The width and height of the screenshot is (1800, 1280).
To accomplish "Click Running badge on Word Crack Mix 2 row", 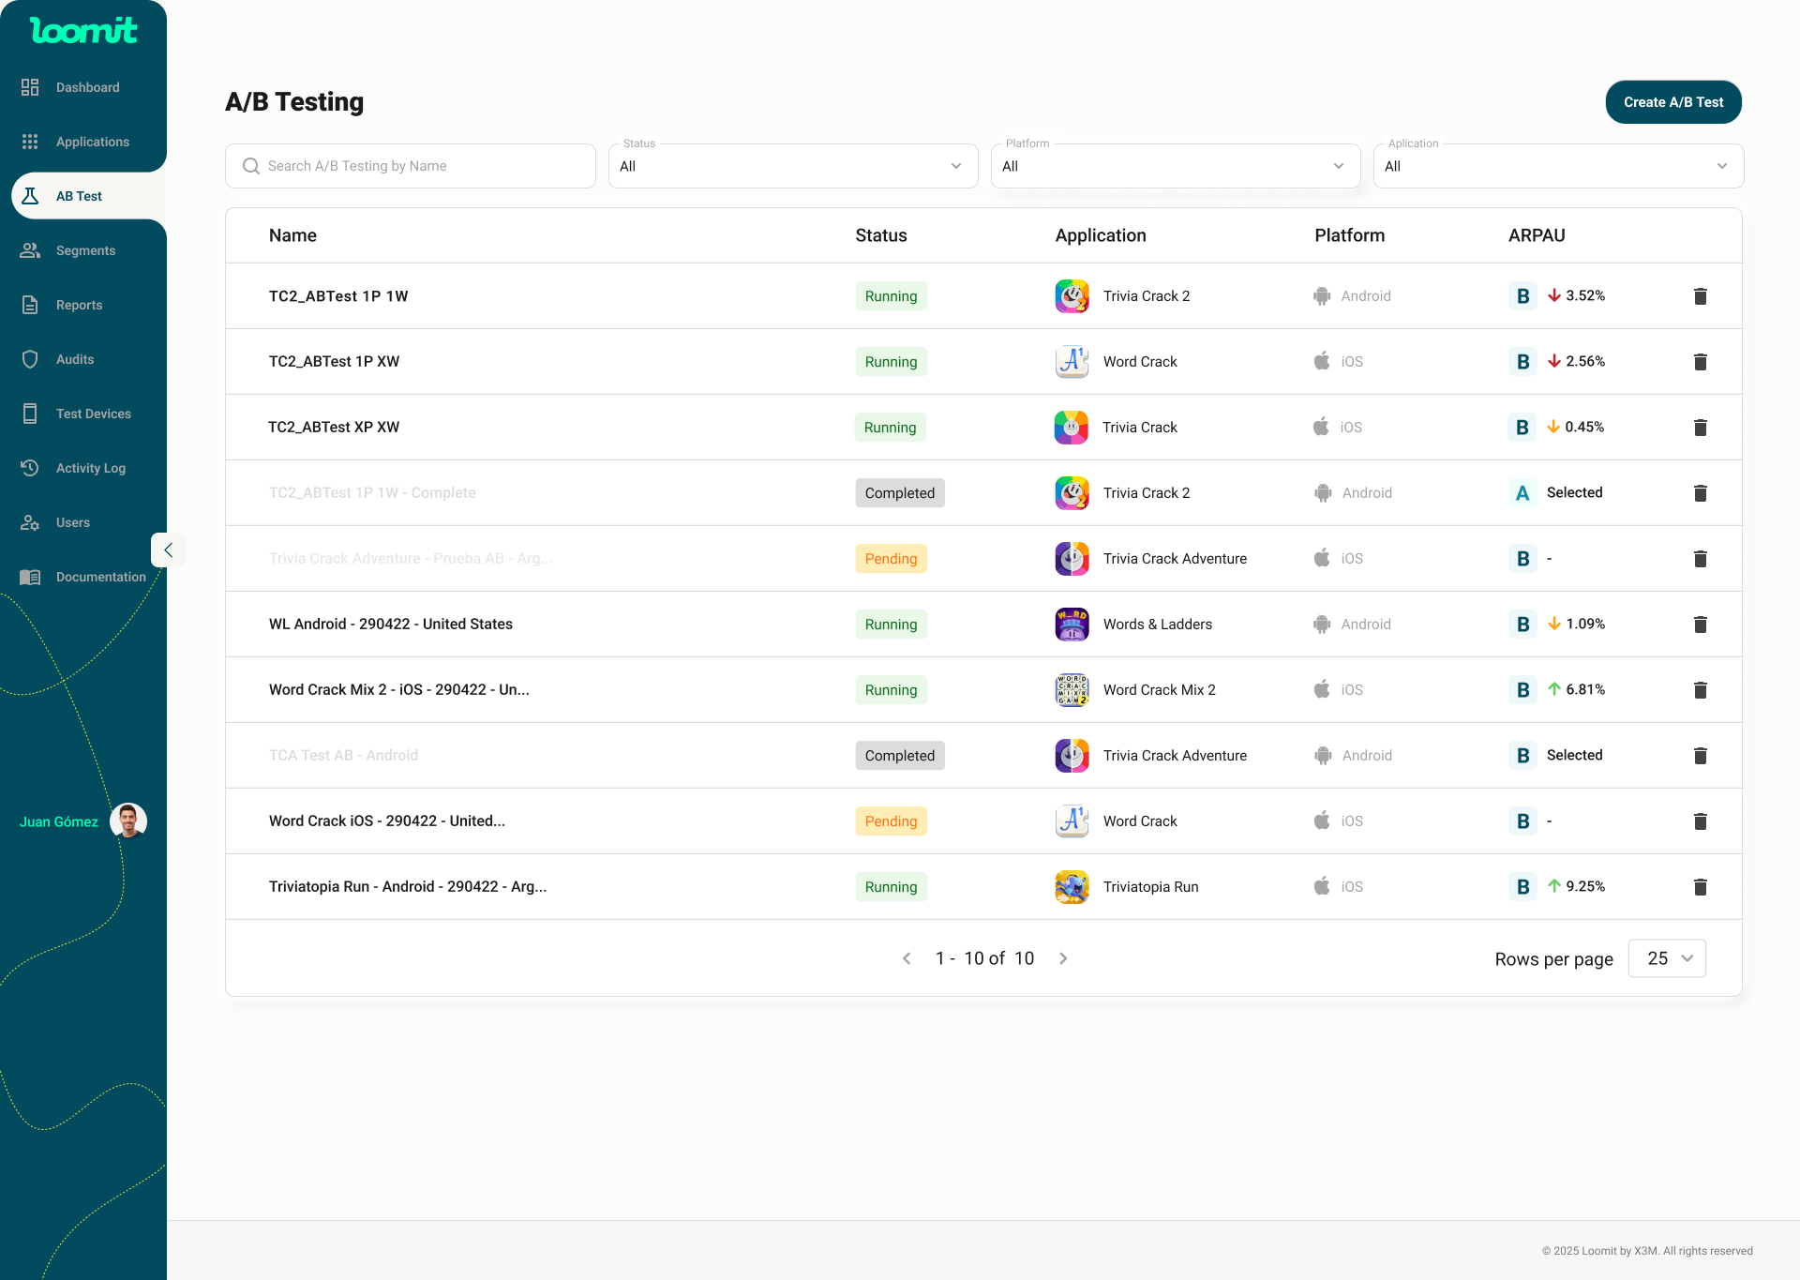I will pos(891,690).
